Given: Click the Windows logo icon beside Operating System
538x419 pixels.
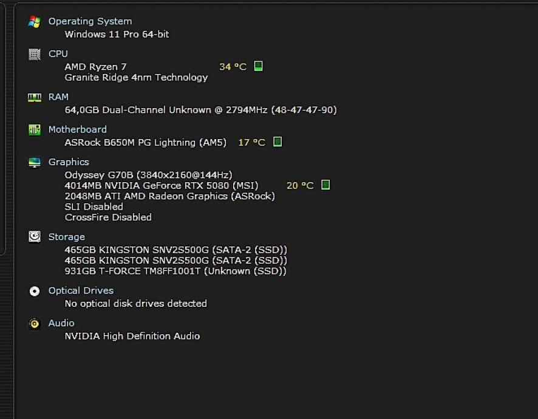Looking at the screenshot, I should pos(35,22).
